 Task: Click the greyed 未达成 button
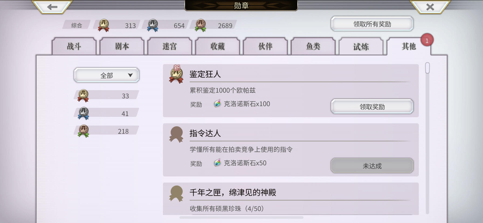(372, 166)
